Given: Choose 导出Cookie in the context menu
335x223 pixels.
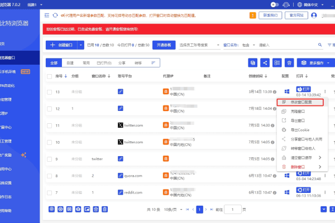Looking at the screenshot, I should click(302, 130).
